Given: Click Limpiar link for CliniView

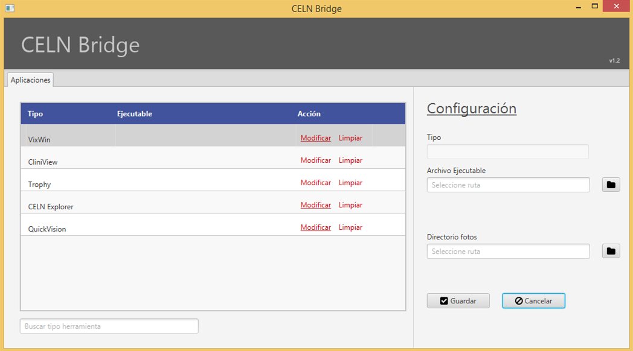Looking at the screenshot, I should (x=350, y=160).
